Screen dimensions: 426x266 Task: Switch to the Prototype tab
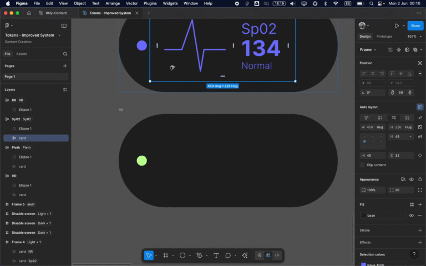(x=384, y=37)
